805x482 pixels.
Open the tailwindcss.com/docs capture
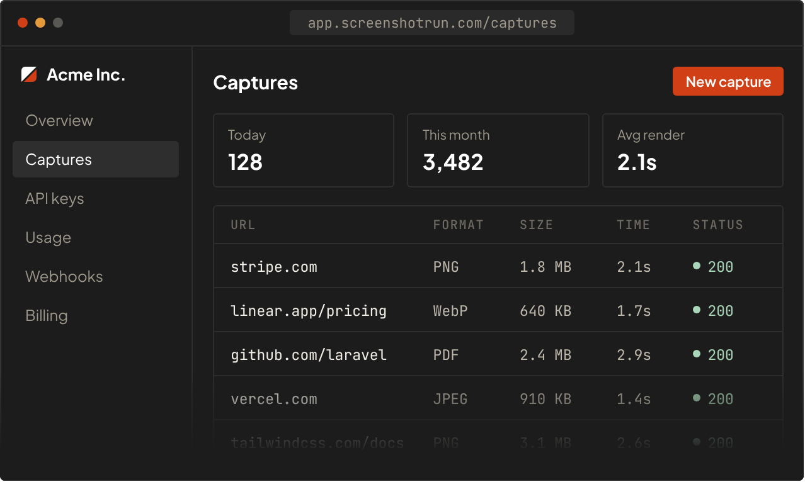498,442
